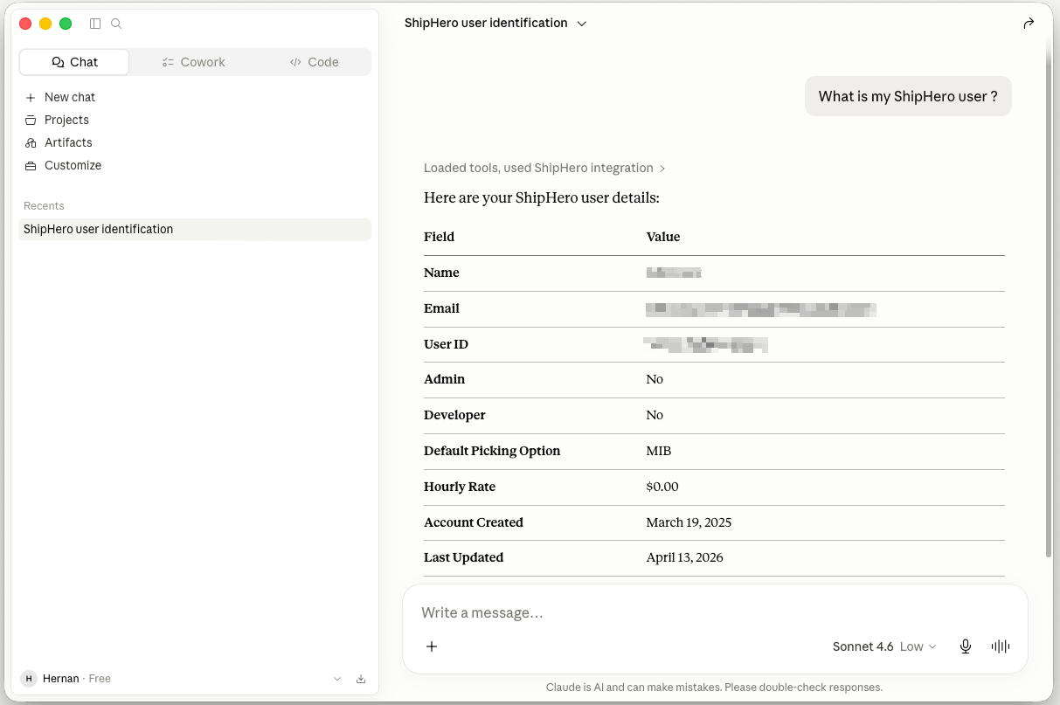1060x705 pixels.
Task: Toggle the sidebar panel icon
Action: point(95,24)
